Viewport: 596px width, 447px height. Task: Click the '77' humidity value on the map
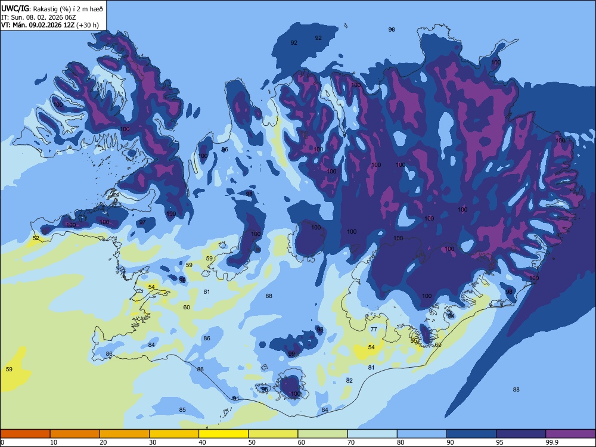pyautogui.click(x=374, y=329)
